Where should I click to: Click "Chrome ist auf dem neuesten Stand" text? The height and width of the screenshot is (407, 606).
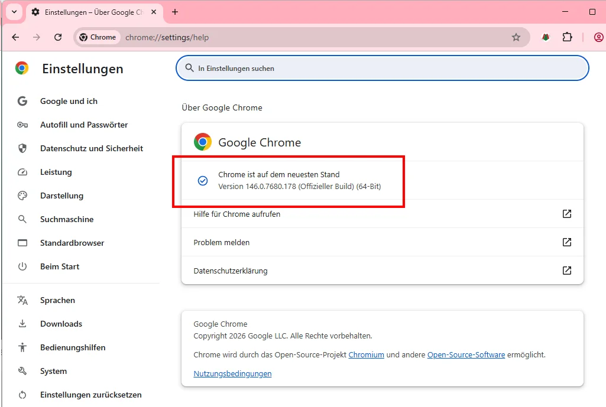(279, 174)
